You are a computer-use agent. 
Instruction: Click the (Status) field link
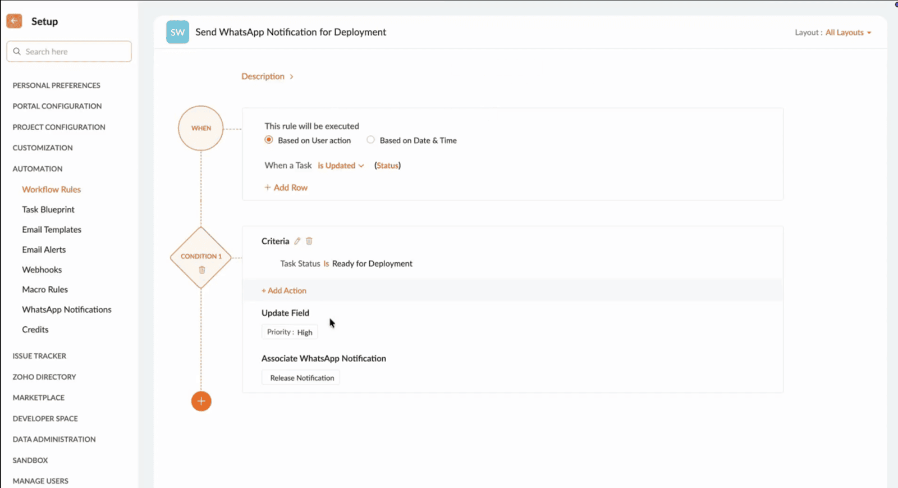pyautogui.click(x=387, y=166)
